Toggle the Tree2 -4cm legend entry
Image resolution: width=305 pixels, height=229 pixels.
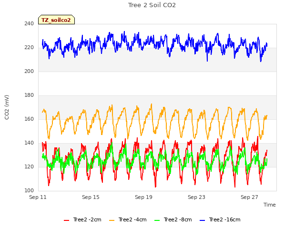128,219
